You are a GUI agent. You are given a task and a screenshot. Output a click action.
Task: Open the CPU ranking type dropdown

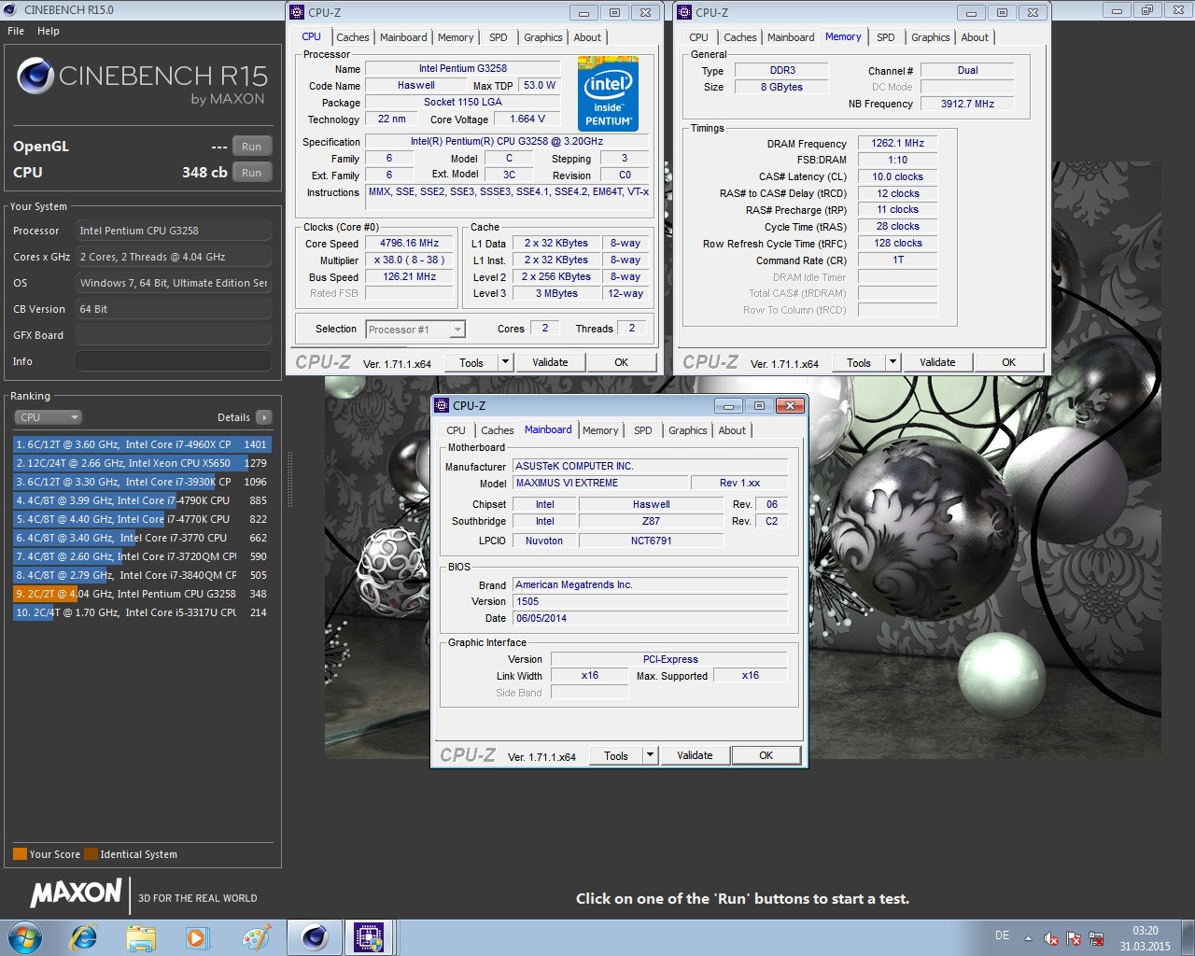[x=49, y=417]
